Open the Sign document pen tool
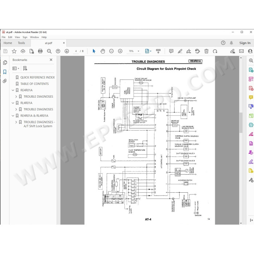The height and width of the screenshot is (254, 254). (189, 51)
